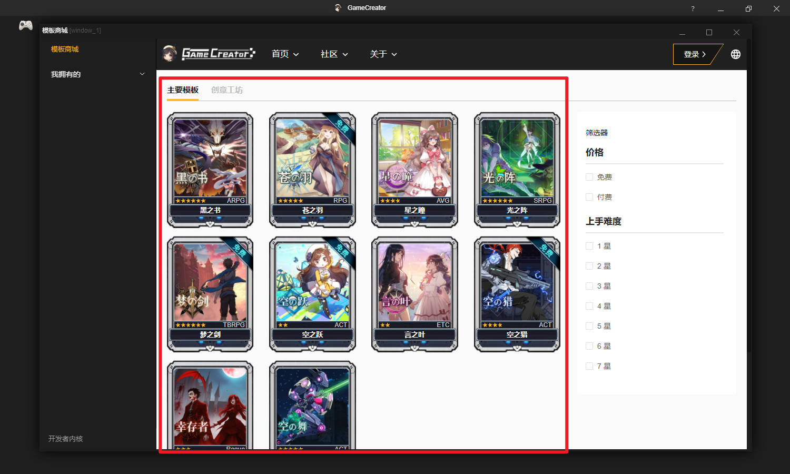Open the 空之舞 template card
The width and height of the screenshot is (790, 474).
pos(312,405)
